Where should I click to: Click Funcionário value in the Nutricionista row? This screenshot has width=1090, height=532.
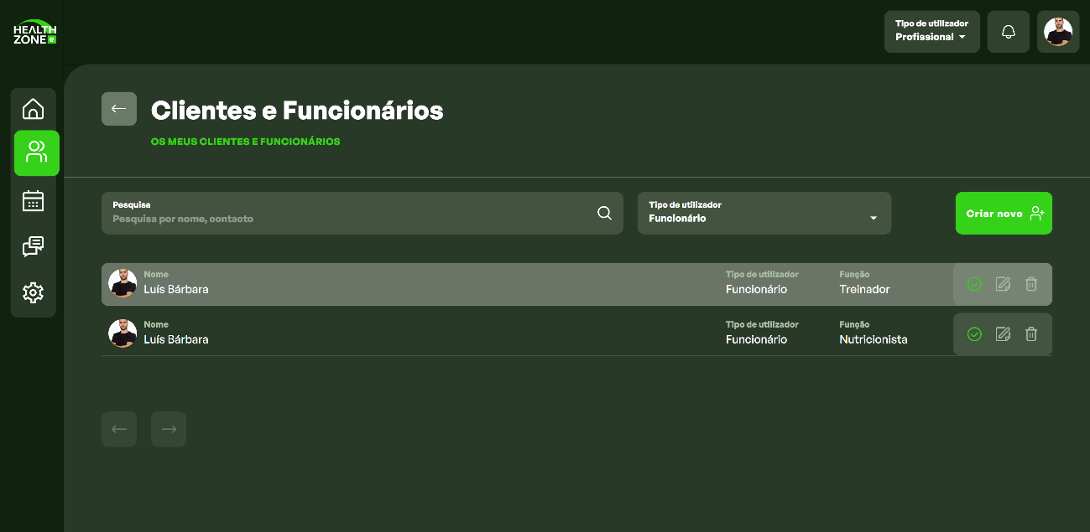click(x=756, y=339)
